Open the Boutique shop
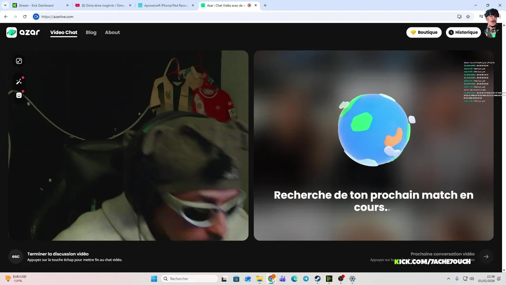 [424, 32]
